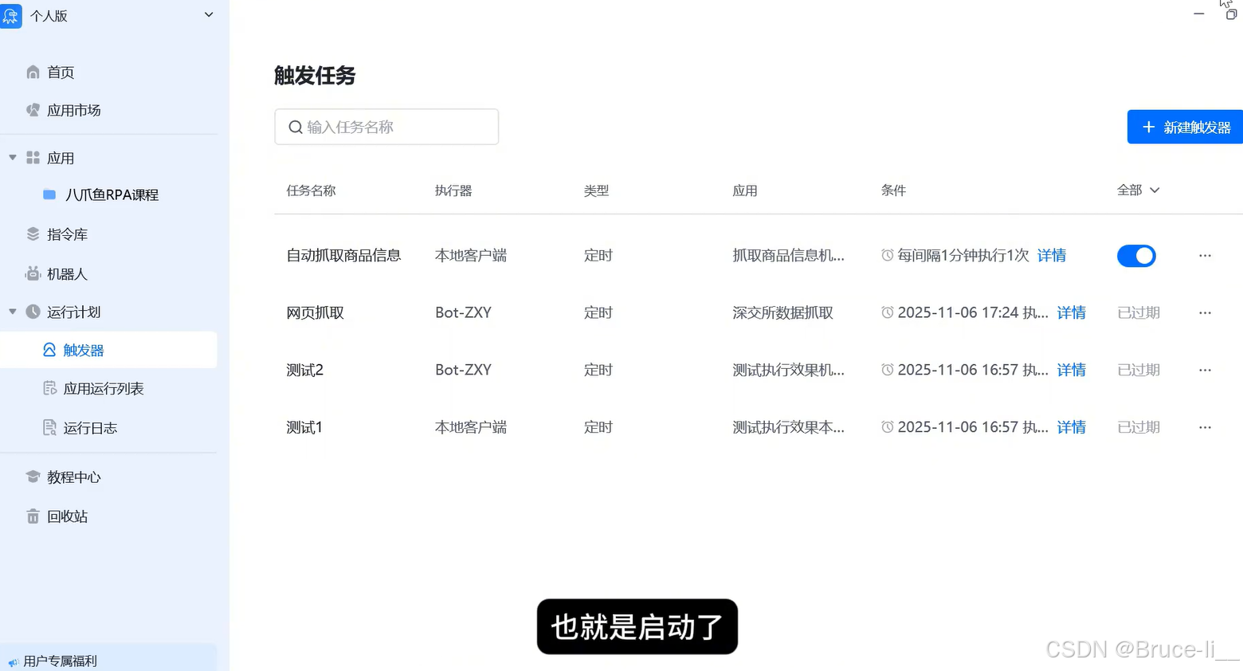Click the octopus app logo icon
Screen dimensions: 1243x671
coord(10,15)
